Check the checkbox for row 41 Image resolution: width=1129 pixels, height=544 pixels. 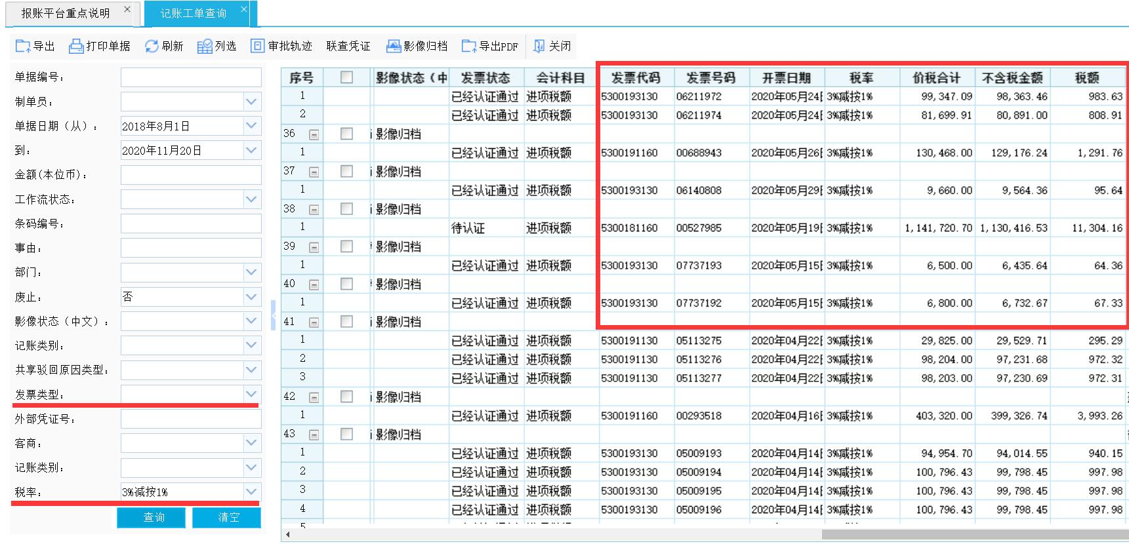[347, 322]
